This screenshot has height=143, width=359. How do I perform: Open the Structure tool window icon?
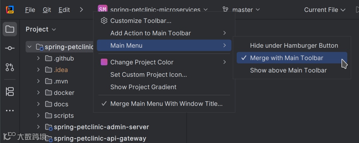pos(10,91)
